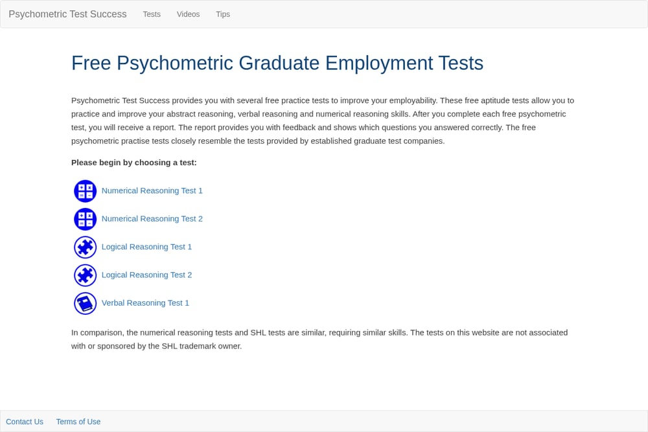
Task: Open the Contact Us footer link
Action: click(x=25, y=422)
